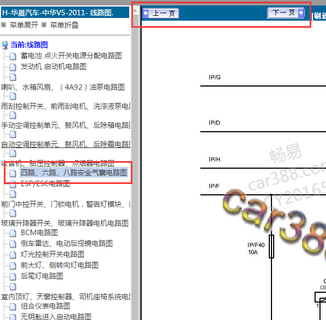326x320 pixels.
Task: Click the 刷新 refresh link
Action: coord(319,16)
